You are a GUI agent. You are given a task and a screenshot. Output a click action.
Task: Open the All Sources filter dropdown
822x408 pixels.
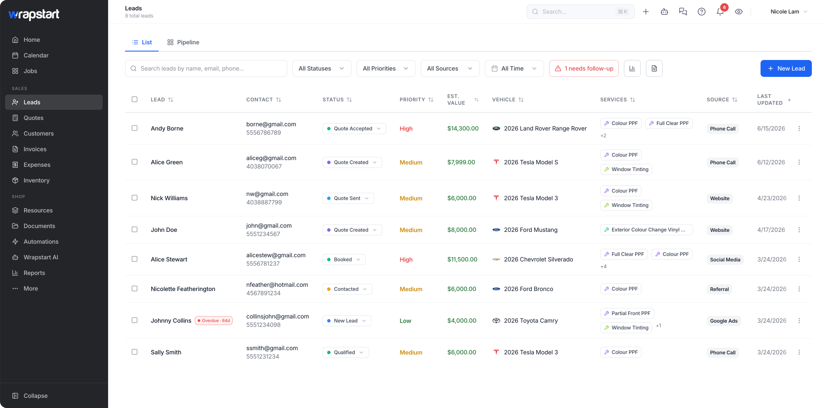450,68
